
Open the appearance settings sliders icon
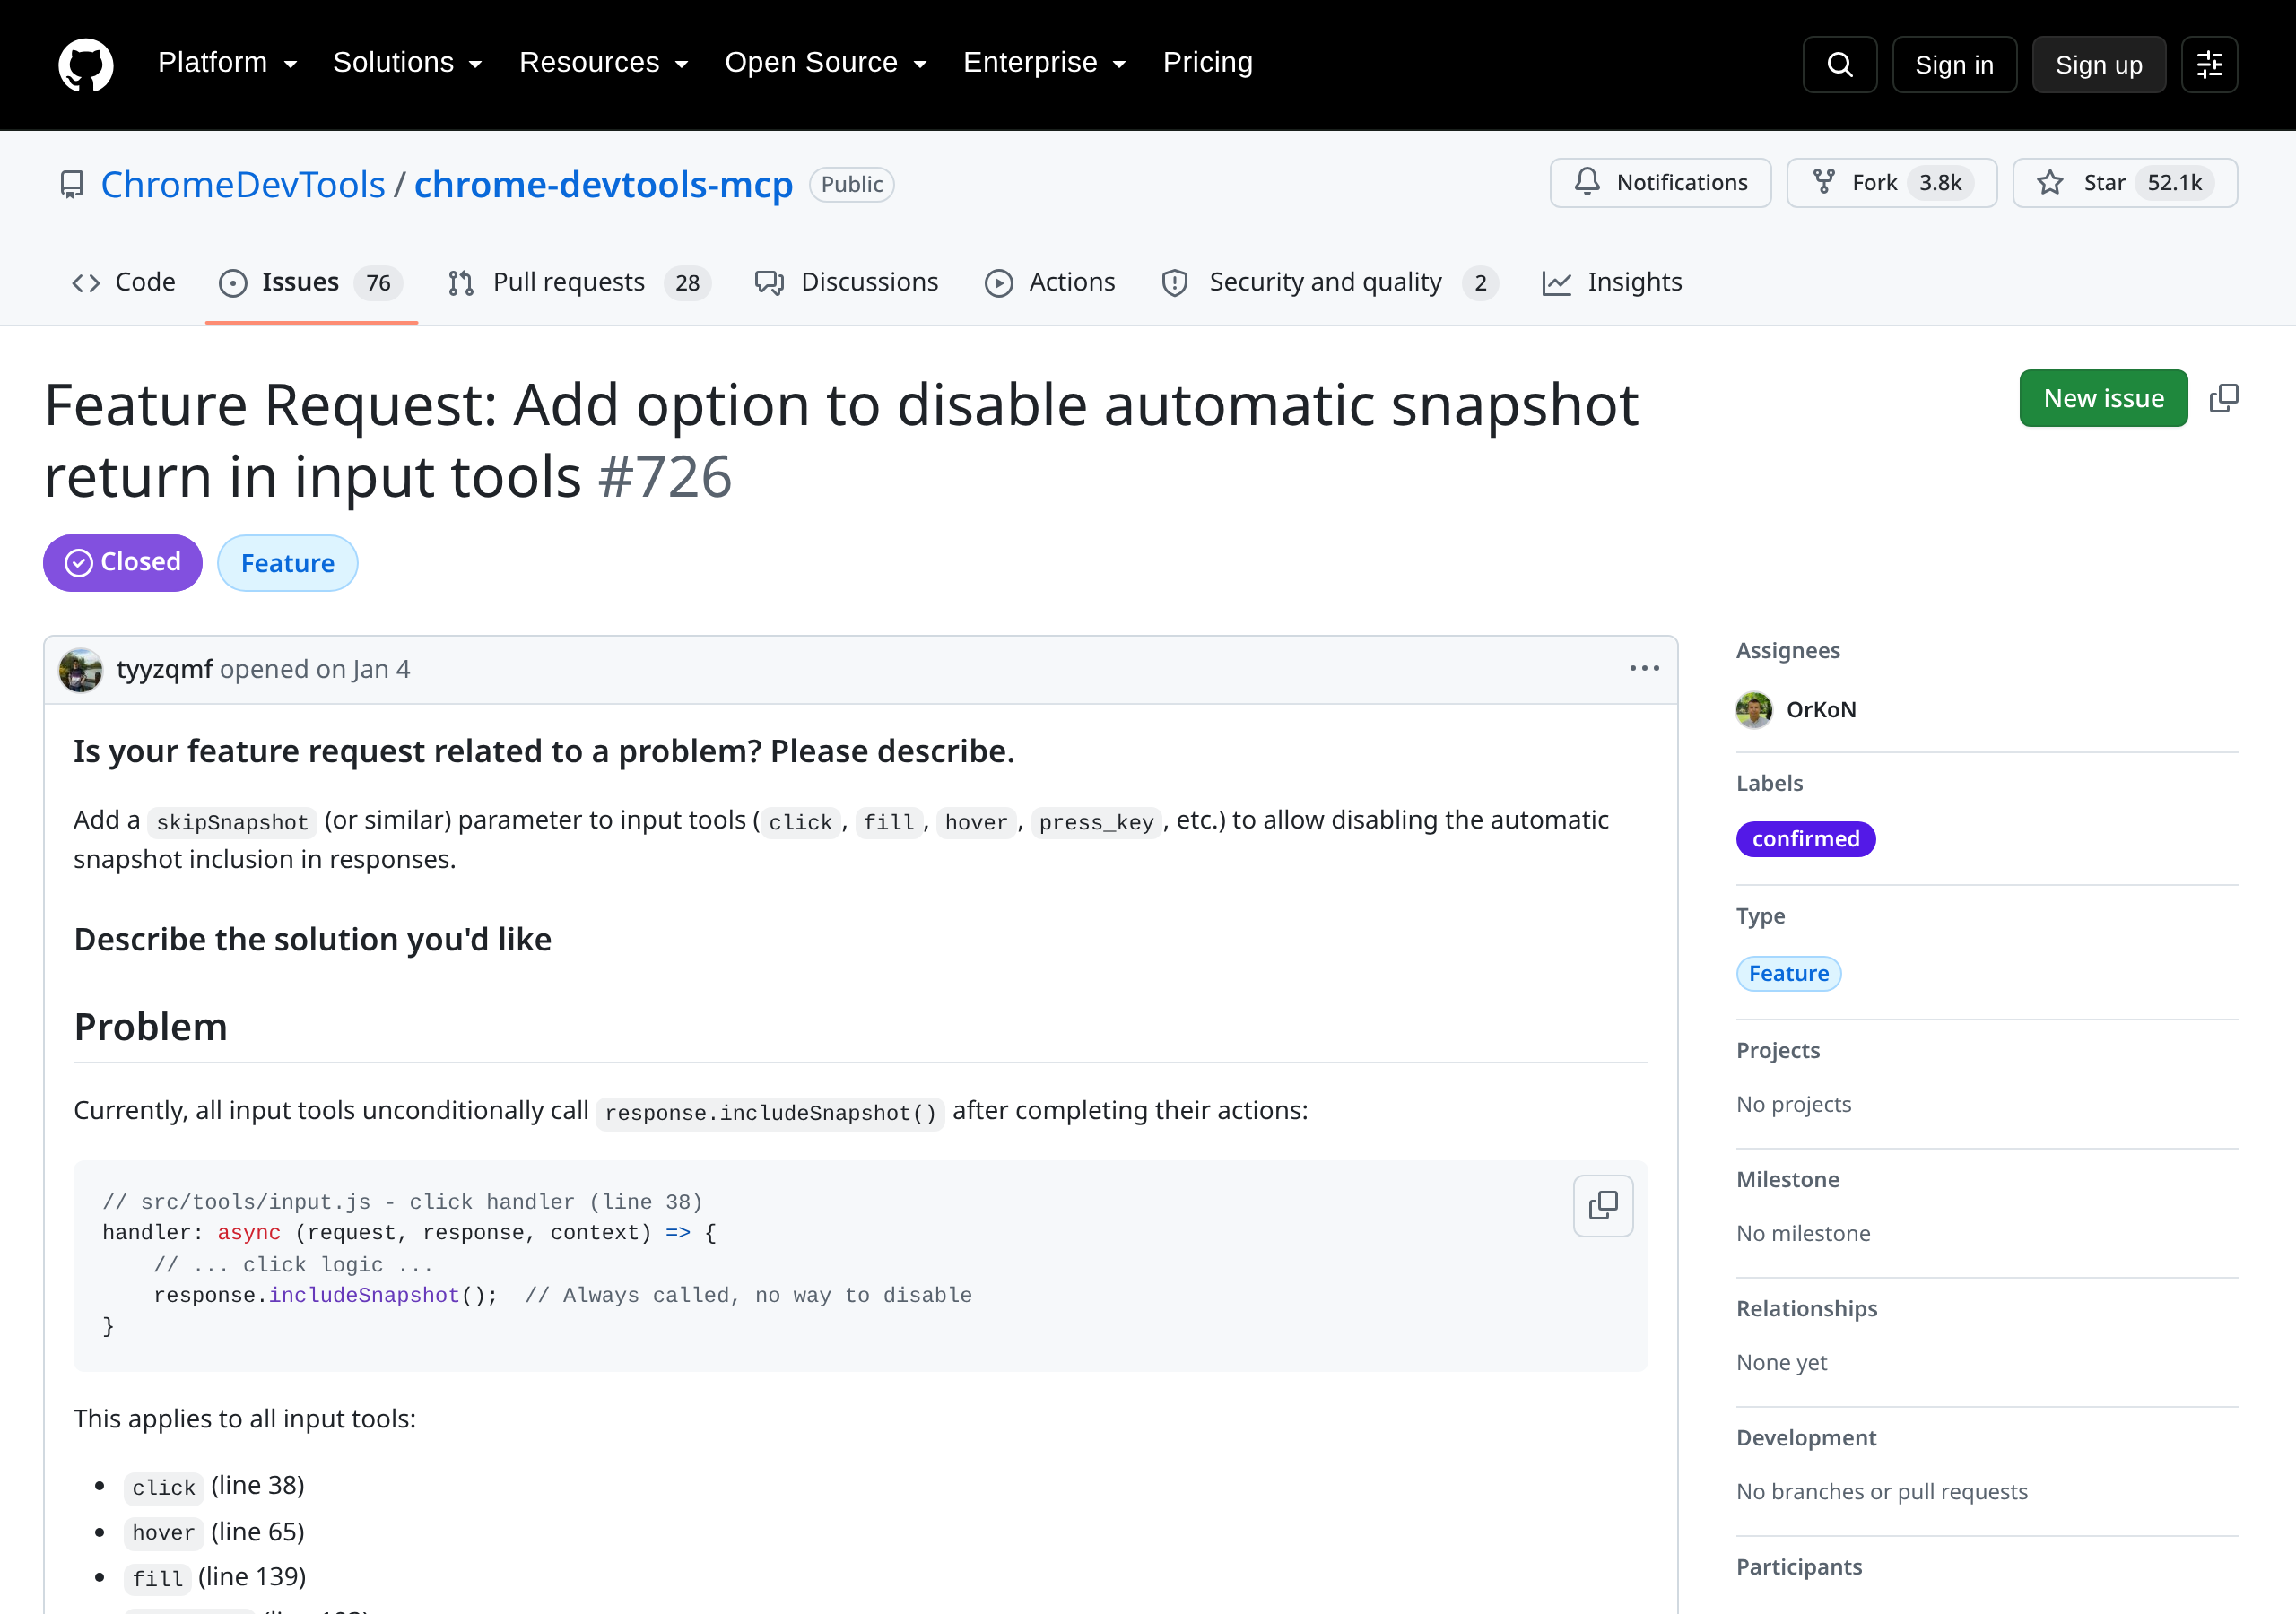2209,65
